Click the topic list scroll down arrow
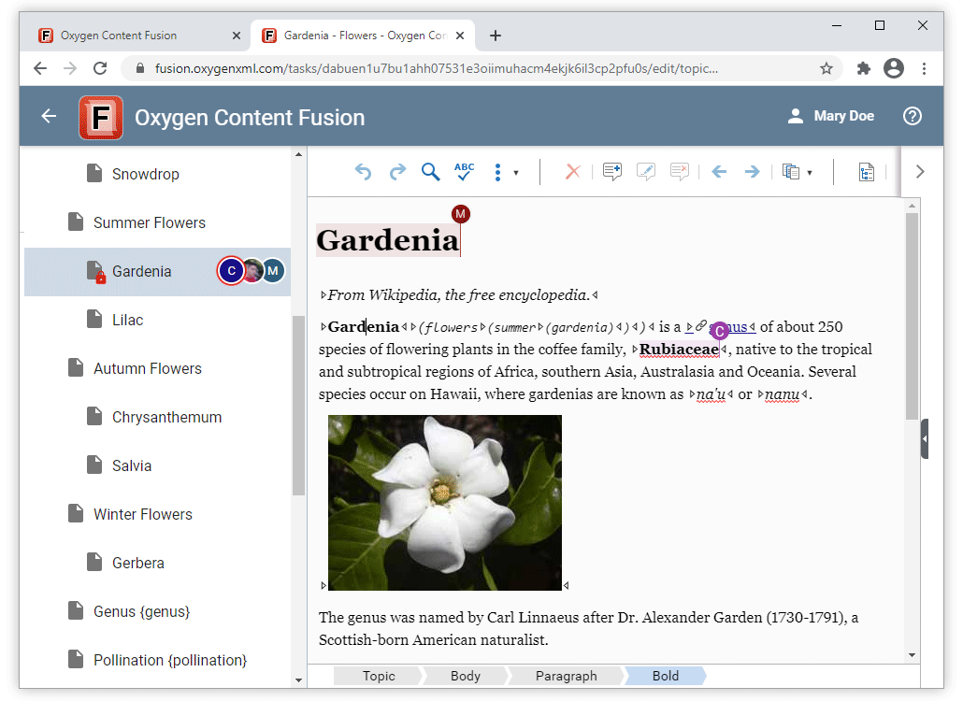963x701 pixels. [298, 680]
